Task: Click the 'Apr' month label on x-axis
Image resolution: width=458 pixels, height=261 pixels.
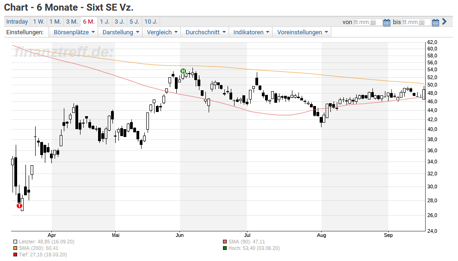Action: coord(52,235)
